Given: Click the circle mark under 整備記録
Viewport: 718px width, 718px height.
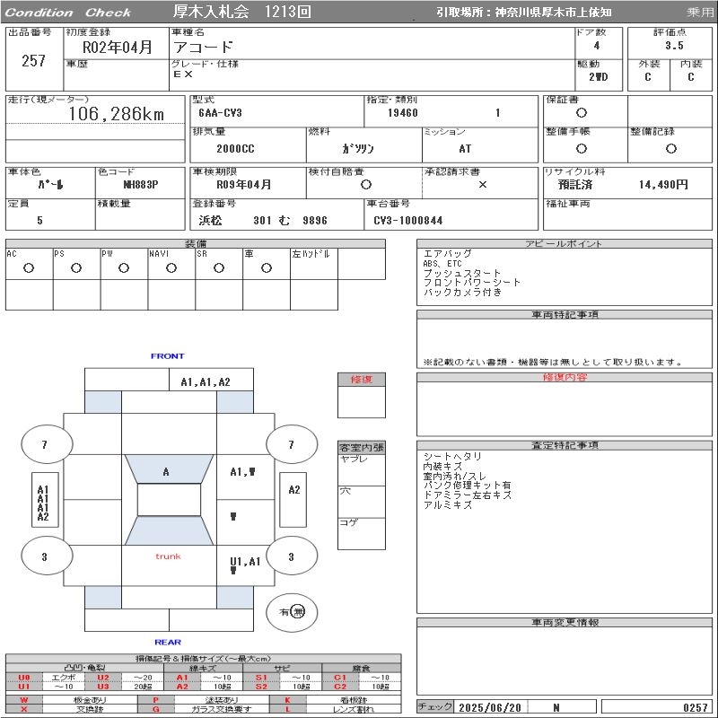Looking at the screenshot, I should click(x=670, y=148).
